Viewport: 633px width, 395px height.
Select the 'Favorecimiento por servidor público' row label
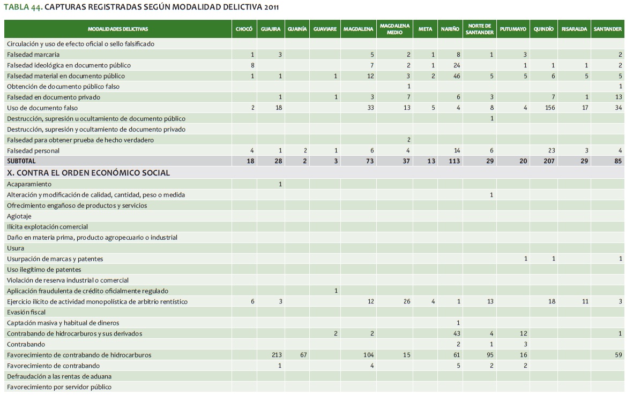coord(59,387)
